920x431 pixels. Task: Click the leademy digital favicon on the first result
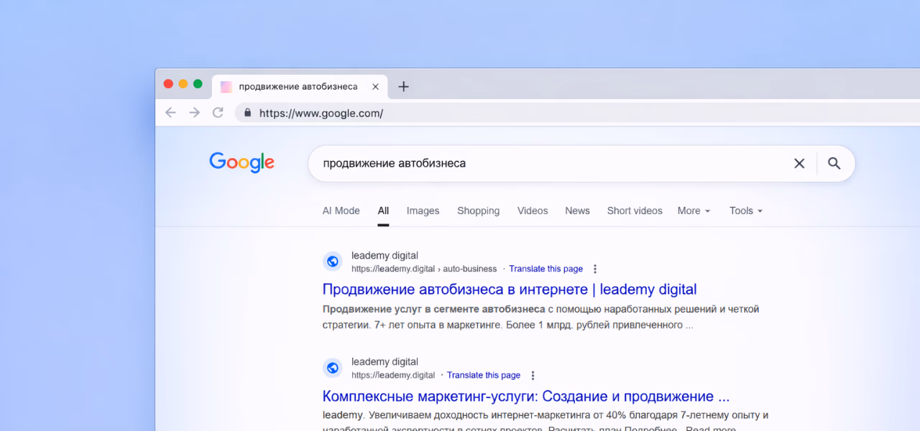(x=332, y=261)
